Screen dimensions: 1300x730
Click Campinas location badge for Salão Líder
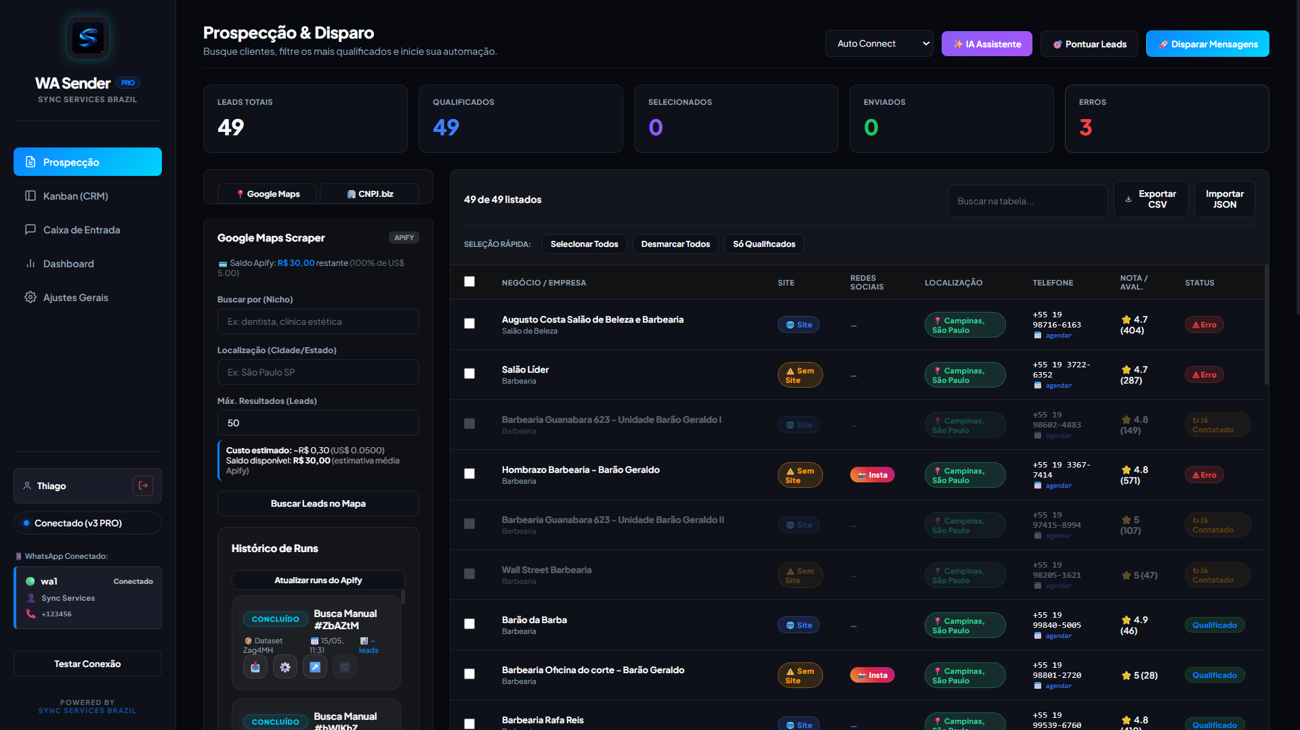(x=965, y=375)
